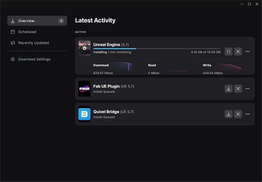Click the '440.04 Mbps' write value
The image size is (262, 182).
(x=213, y=73)
